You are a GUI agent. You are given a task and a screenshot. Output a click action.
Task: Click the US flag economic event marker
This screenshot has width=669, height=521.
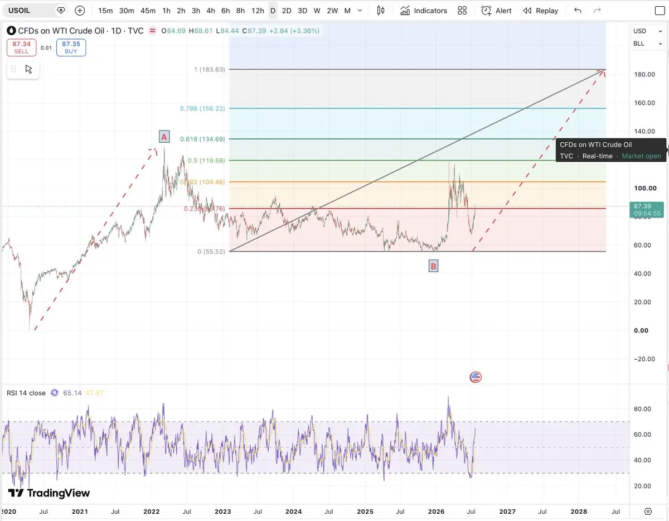pyautogui.click(x=476, y=377)
